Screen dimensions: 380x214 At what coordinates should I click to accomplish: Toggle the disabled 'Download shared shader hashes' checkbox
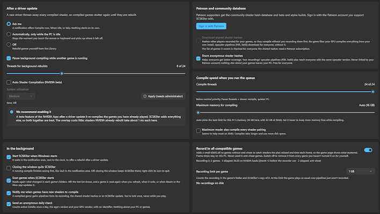coord(198,40)
